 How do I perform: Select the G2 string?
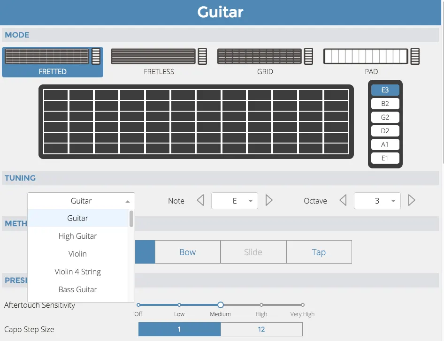coord(385,117)
